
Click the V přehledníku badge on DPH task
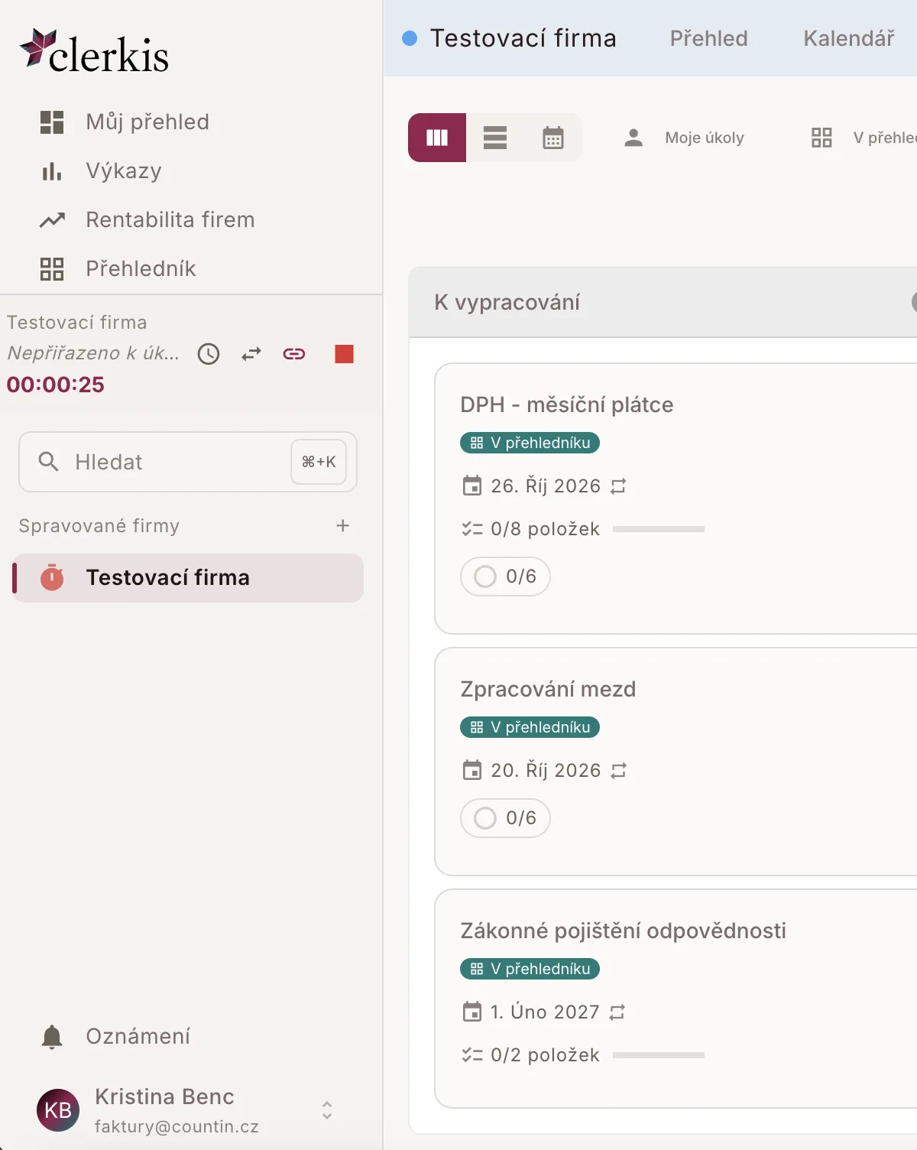click(x=530, y=443)
